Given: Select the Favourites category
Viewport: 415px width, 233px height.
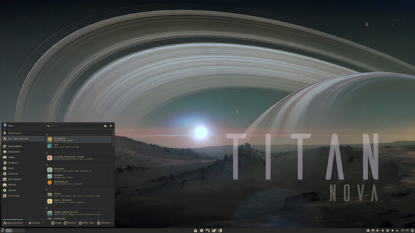Looking at the screenshot, I should point(23,133).
